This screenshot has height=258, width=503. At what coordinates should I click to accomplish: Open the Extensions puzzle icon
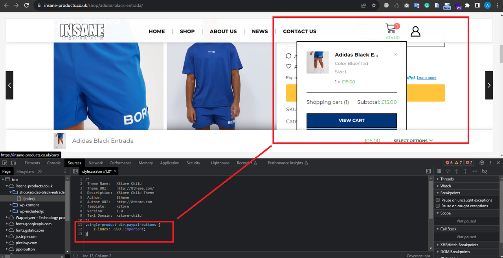point(467,6)
